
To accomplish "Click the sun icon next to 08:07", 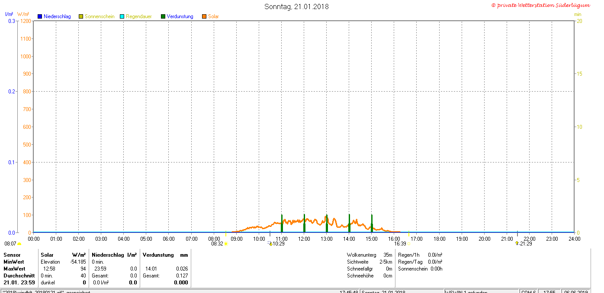I will [x=19, y=244].
